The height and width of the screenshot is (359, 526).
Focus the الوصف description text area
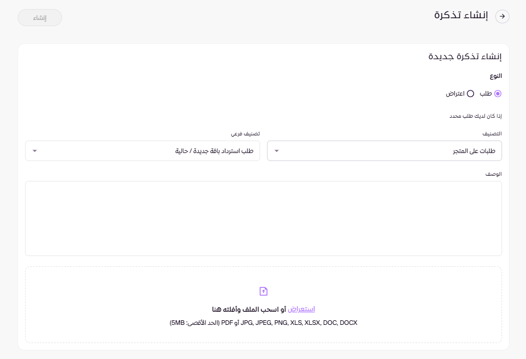point(263,218)
